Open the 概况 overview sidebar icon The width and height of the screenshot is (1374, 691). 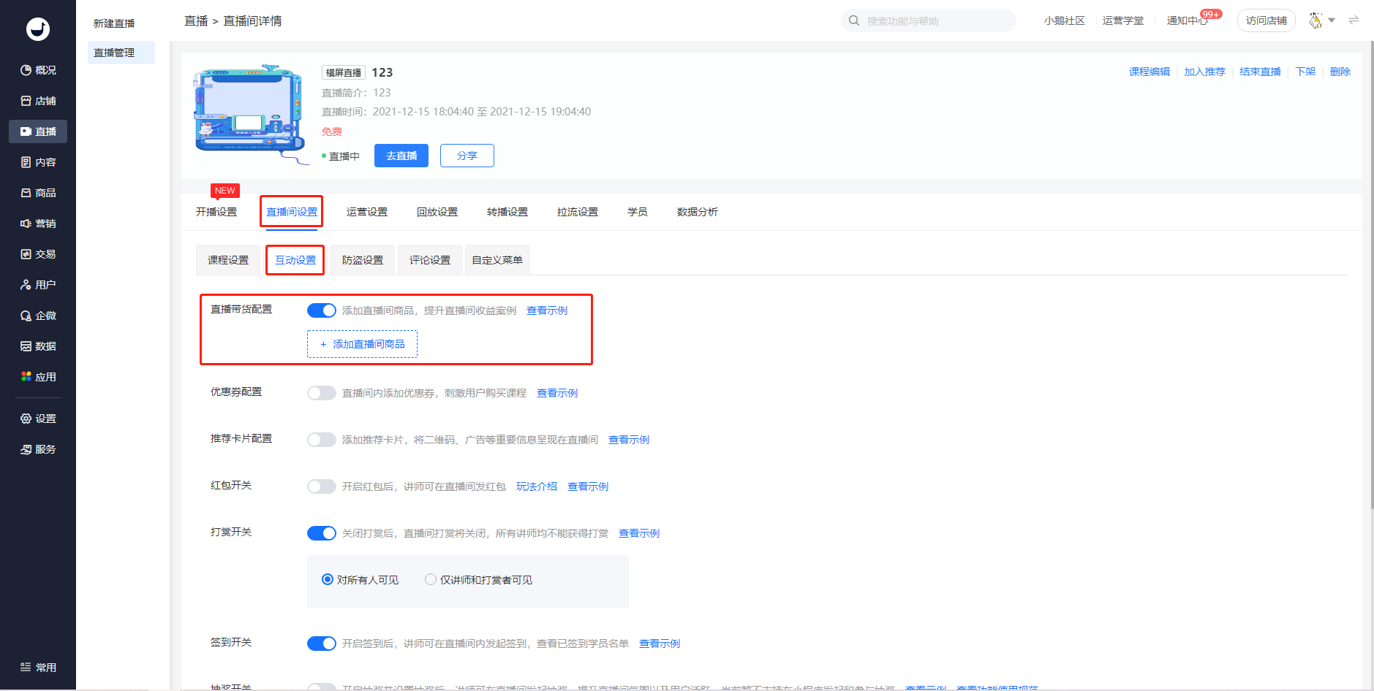[x=26, y=70]
